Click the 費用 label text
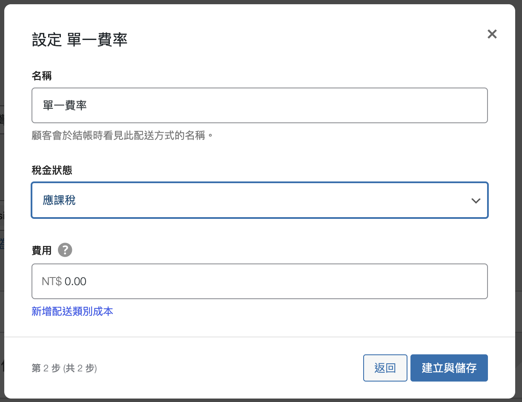Image resolution: width=522 pixels, height=402 pixels. (42, 250)
